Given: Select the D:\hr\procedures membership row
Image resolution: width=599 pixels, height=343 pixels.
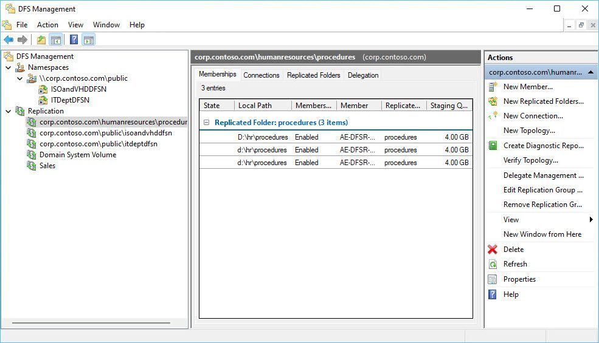Looking at the screenshot, I should (336, 137).
